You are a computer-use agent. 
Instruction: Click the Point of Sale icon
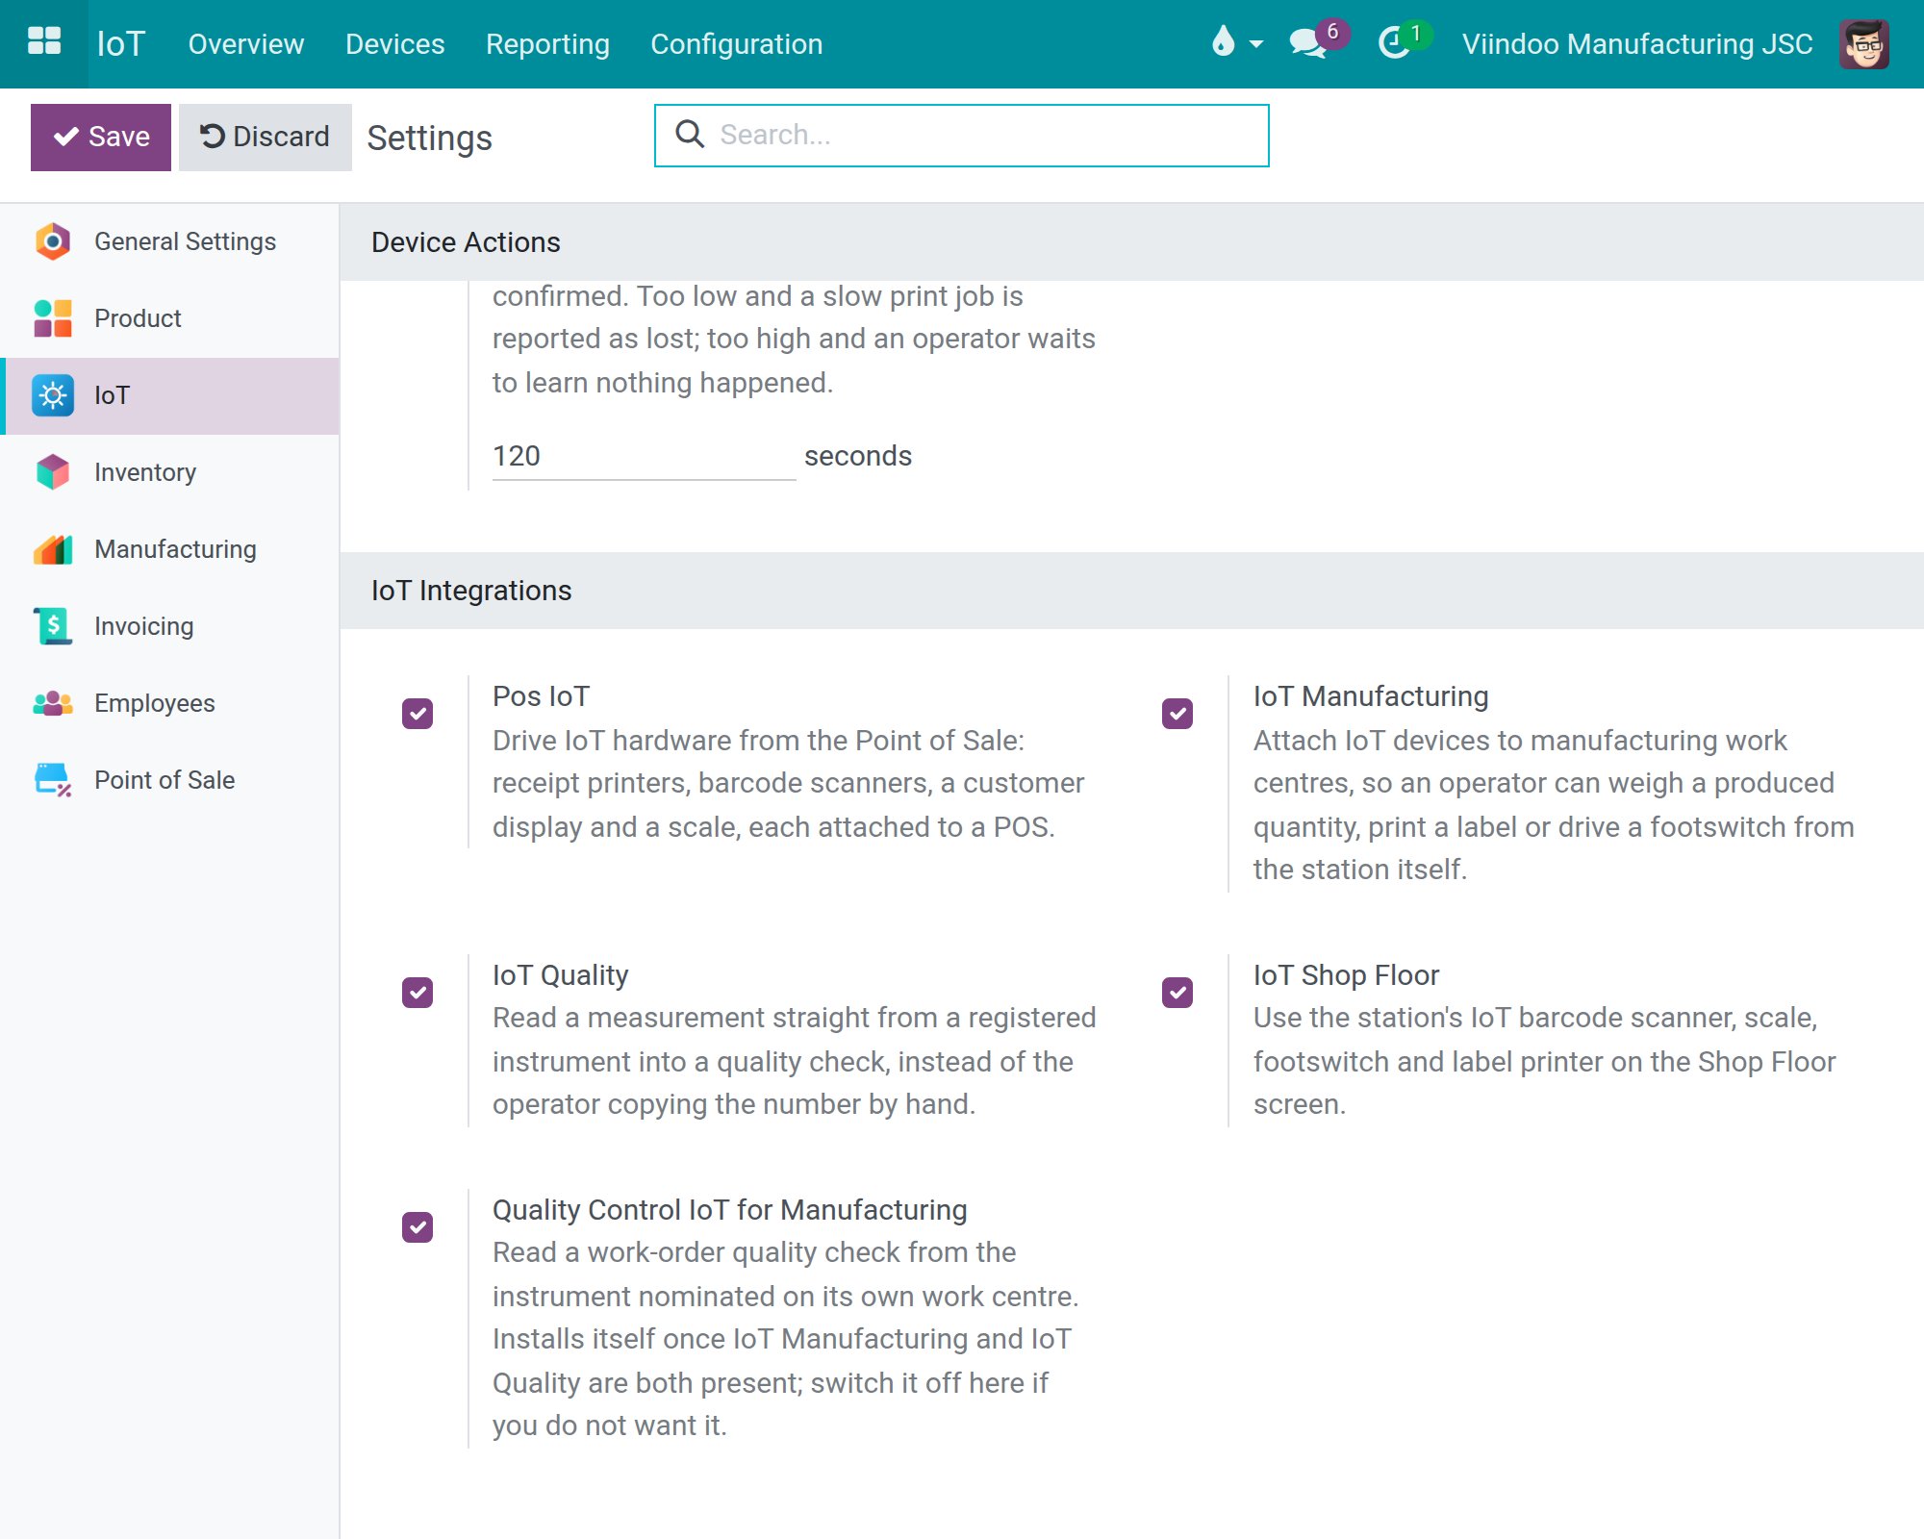pos(53,780)
